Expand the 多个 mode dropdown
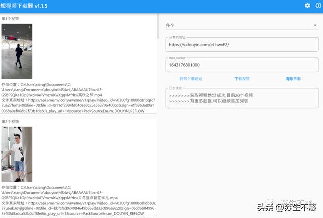 tap(242, 25)
